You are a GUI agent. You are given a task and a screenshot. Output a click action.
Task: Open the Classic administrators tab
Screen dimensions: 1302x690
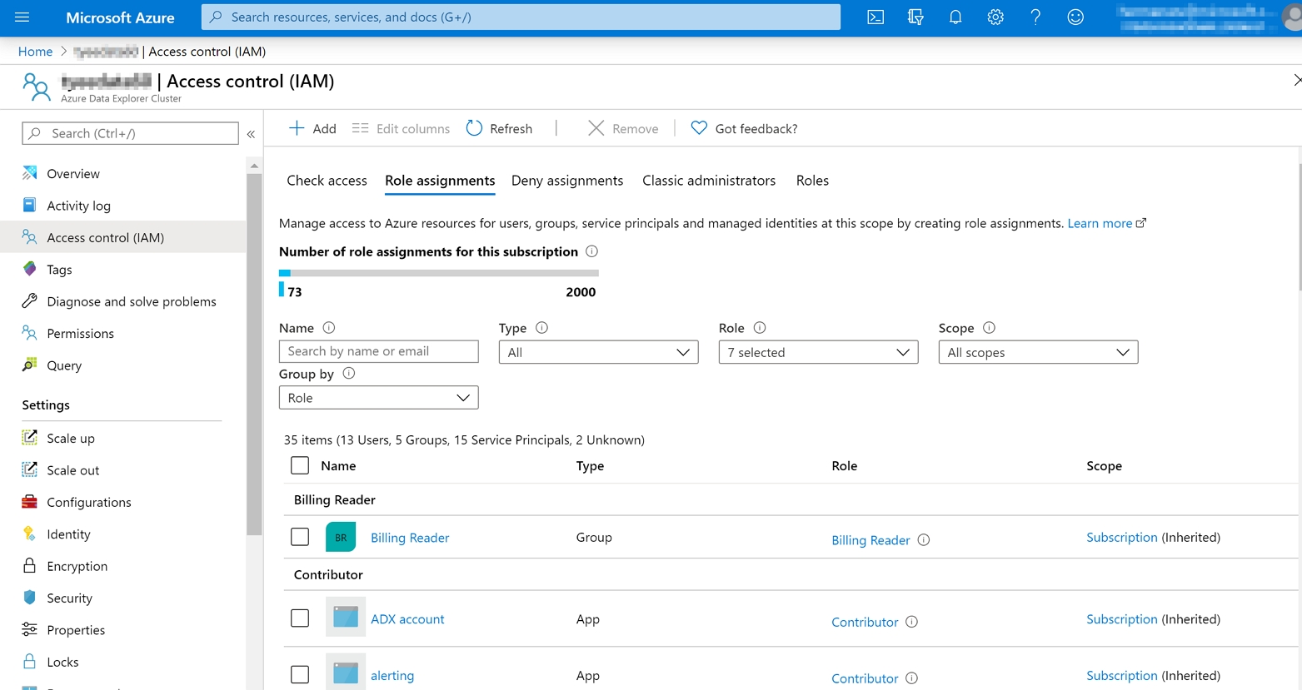point(709,181)
